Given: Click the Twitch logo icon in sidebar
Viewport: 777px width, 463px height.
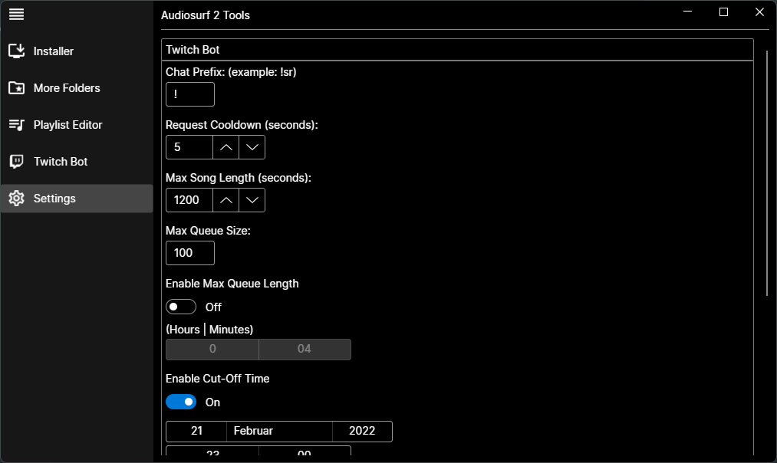Looking at the screenshot, I should coord(16,162).
